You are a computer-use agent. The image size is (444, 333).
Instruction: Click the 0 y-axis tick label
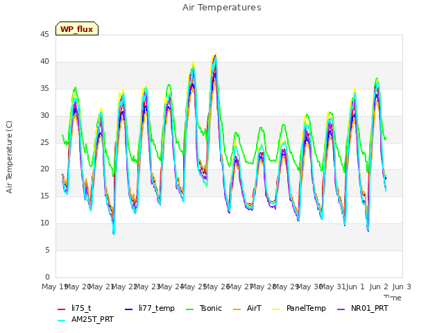(47, 277)
